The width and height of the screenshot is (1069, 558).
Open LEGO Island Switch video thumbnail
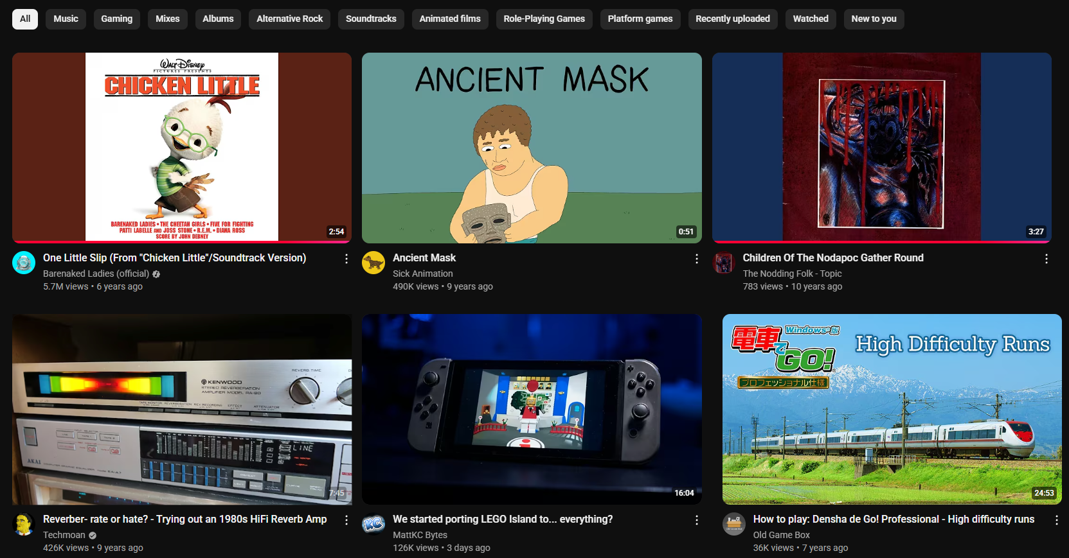pos(532,409)
